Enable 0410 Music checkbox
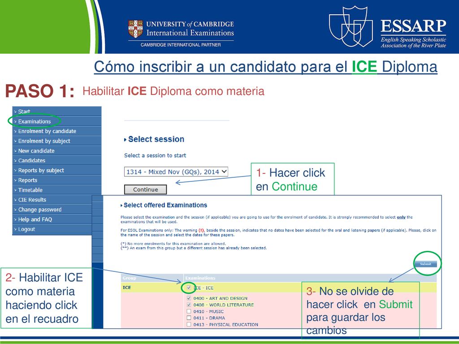This screenshot has width=459, height=344. click(x=189, y=311)
